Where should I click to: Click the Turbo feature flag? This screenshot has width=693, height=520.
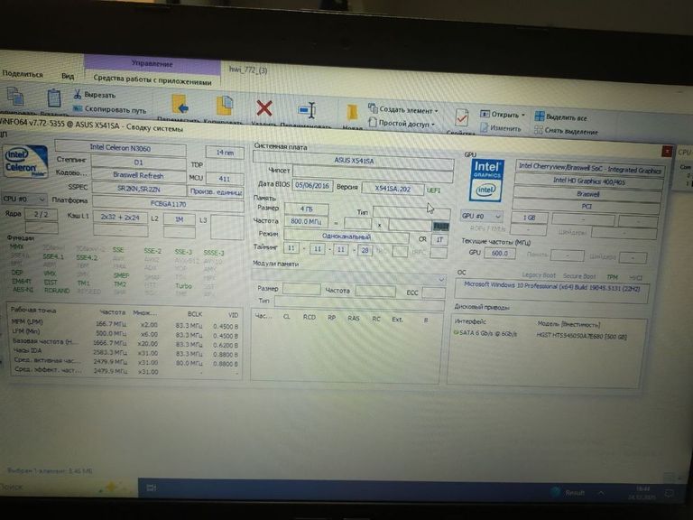tap(183, 286)
